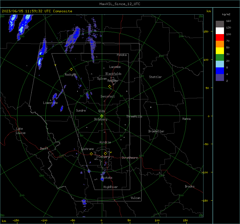Click the Ponoka town label
240x224 pixels.
(122, 55)
